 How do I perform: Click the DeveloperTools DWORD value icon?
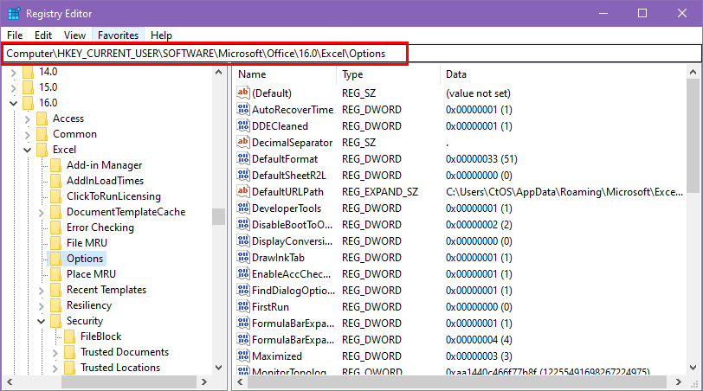[x=243, y=208]
